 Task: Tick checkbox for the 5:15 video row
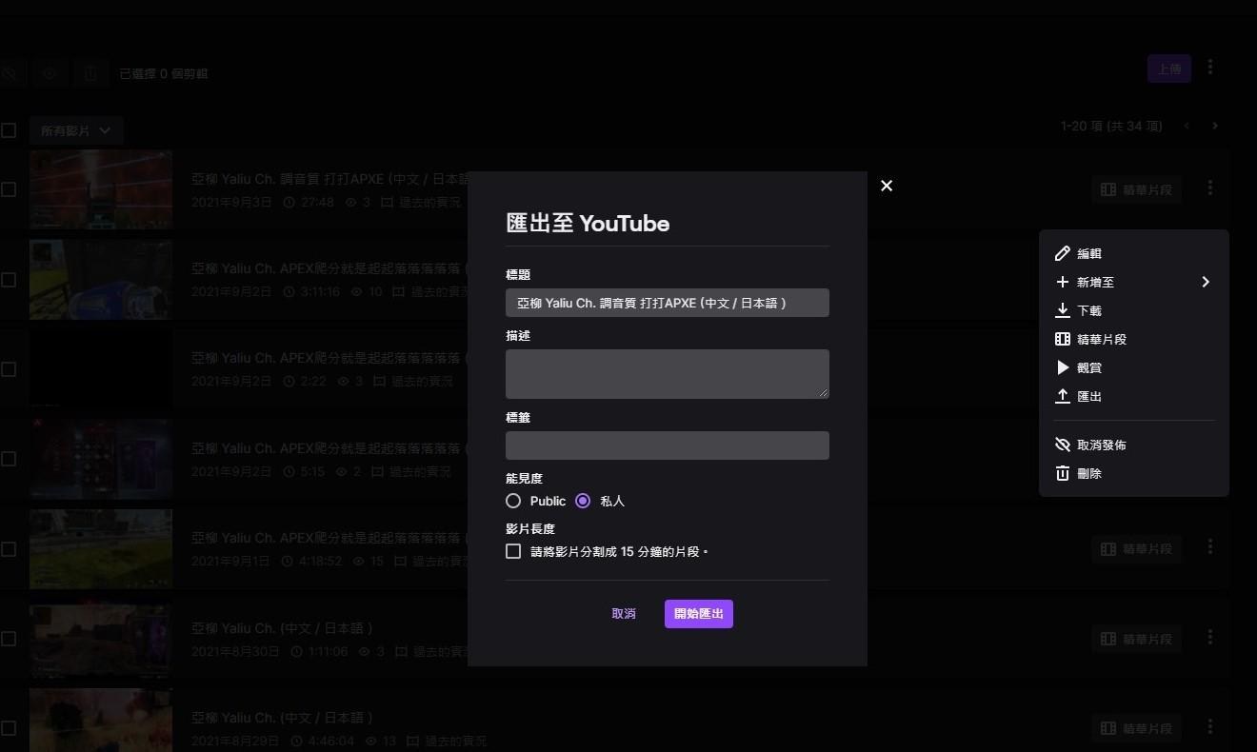coord(9,459)
